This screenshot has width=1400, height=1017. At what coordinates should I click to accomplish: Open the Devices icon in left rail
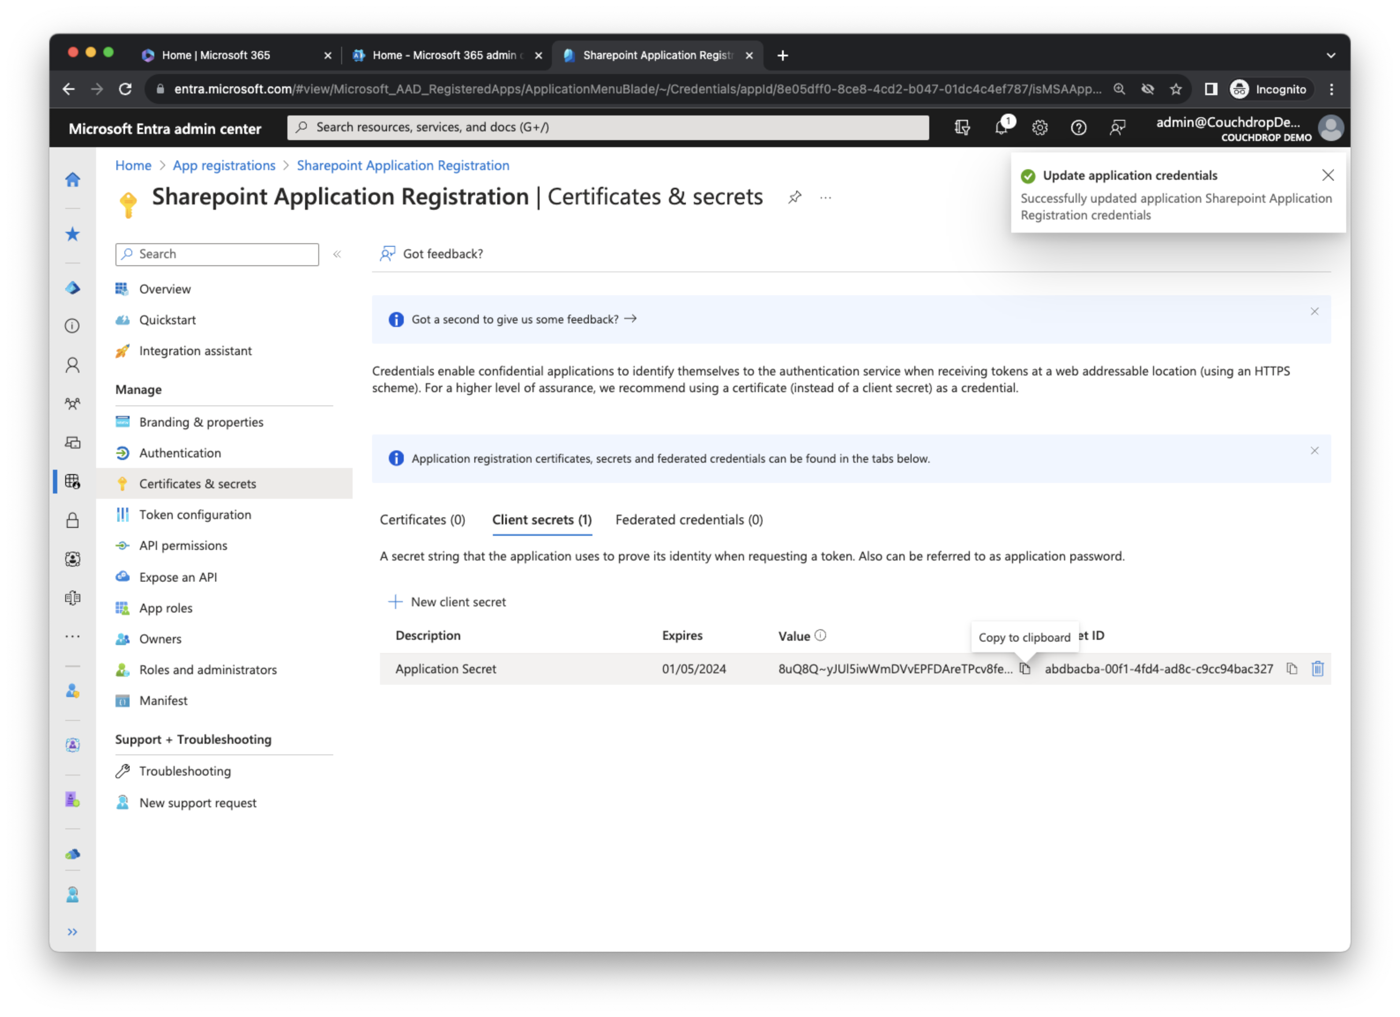pyautogui.click(x=72, y=442)
